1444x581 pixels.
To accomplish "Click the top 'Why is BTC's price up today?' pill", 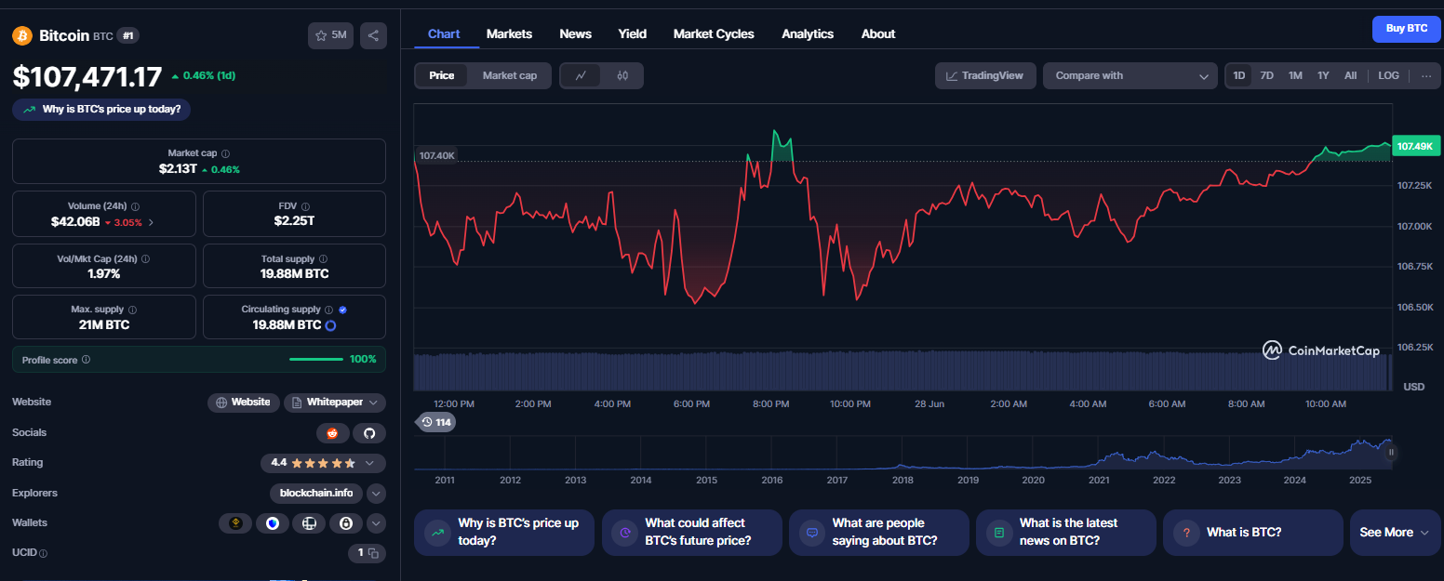I will (102, 110).
